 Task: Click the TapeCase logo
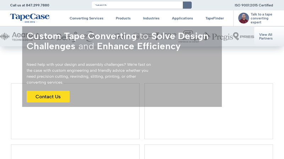click(30, 18)
